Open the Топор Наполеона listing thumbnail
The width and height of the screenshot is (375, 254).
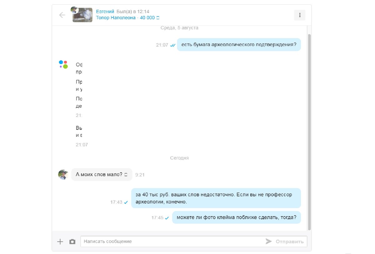point(82,15)
